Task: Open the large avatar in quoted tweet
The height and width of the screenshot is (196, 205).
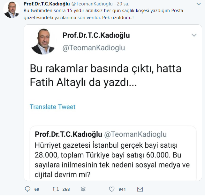Action: [x=43, y=41]
